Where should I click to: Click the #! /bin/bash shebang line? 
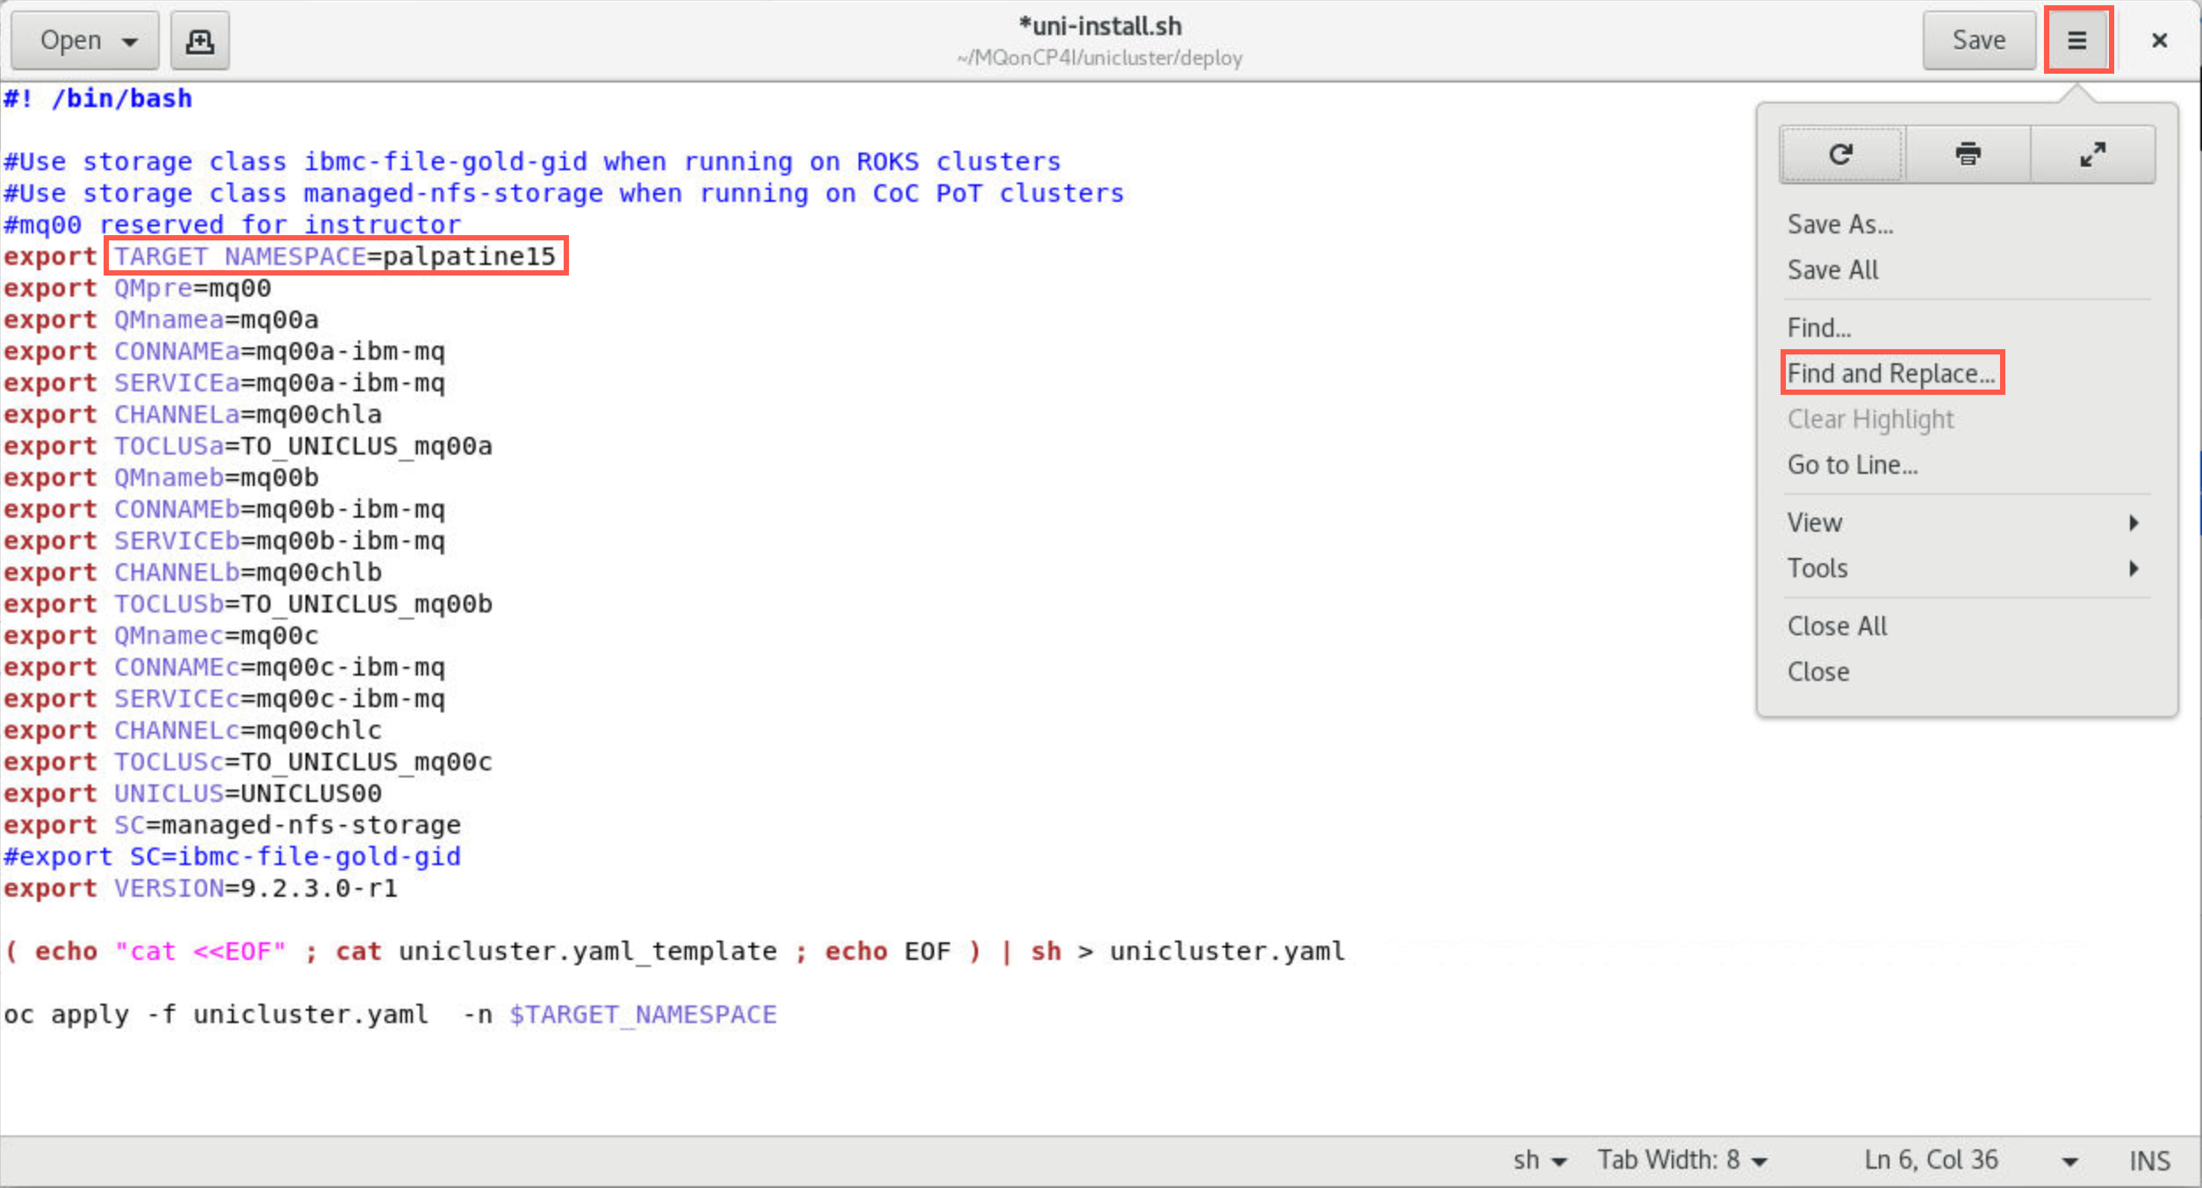tap(98, 98)
